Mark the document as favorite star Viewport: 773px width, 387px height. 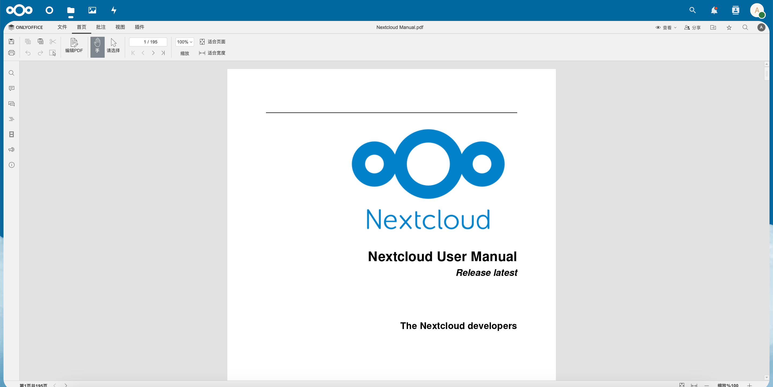pos(729,27)
